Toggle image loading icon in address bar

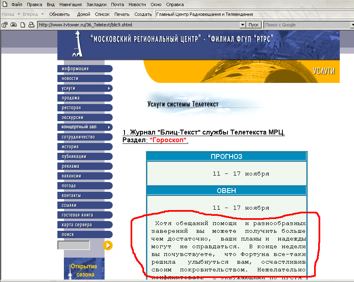[13, 25]
